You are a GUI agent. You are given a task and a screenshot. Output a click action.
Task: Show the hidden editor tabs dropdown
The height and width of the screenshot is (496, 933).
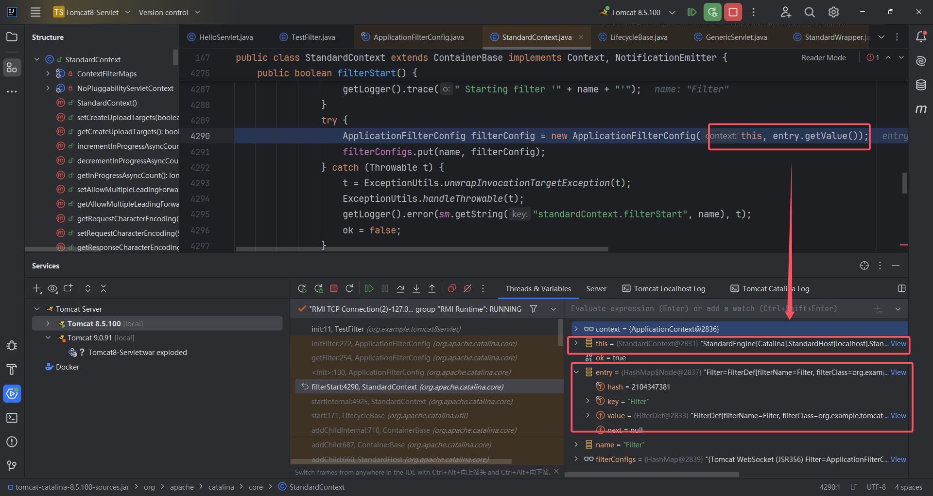tap(881, 37)
